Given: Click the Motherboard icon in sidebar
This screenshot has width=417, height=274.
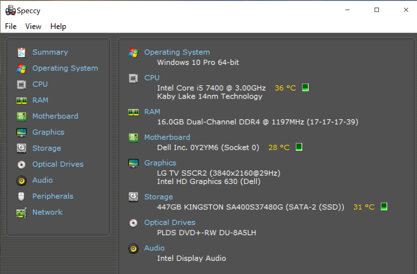Looking at the screenshot, I should [22, 116].
